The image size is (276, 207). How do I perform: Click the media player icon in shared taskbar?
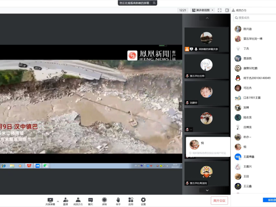tap(20, 166)
